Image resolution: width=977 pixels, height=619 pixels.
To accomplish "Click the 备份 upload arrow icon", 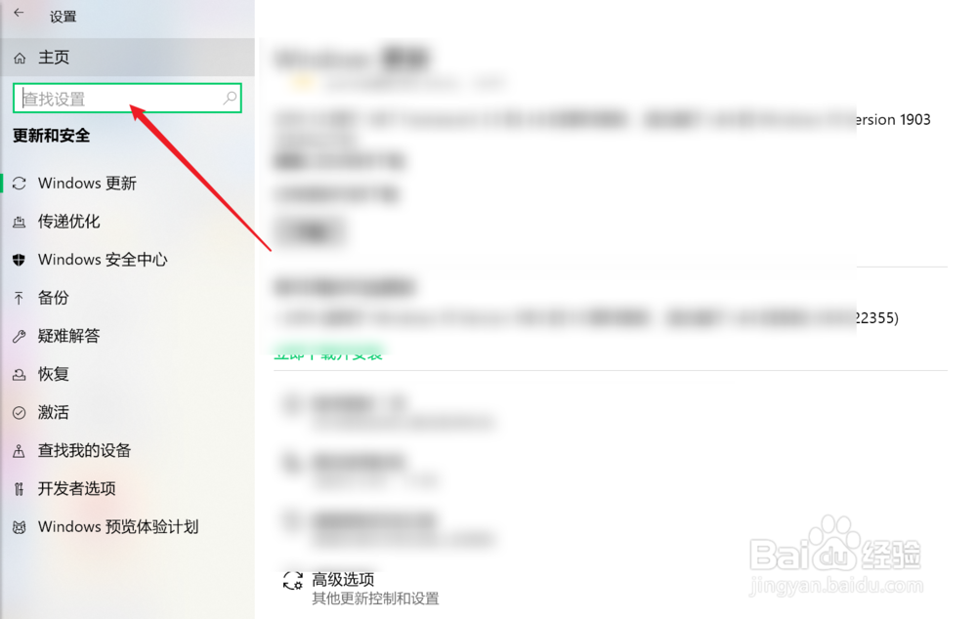I will pos(20,299).
